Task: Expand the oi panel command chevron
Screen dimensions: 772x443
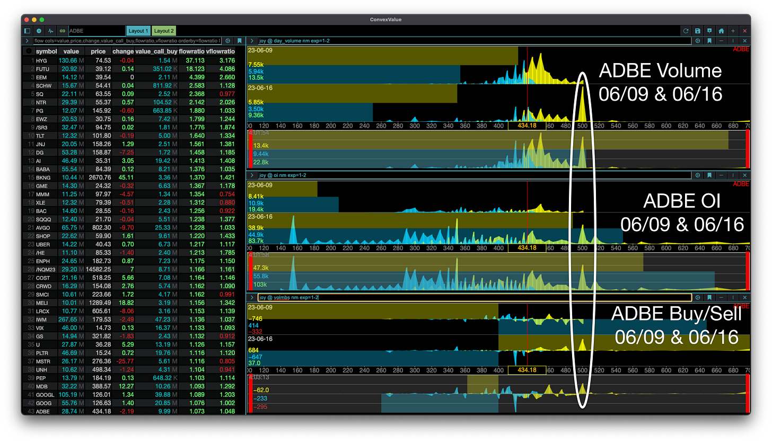Action: click(252, 175)
